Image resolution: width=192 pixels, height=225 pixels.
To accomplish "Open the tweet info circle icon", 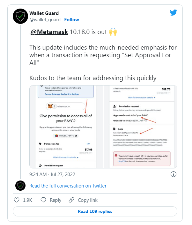I will [x=174, y=174].
